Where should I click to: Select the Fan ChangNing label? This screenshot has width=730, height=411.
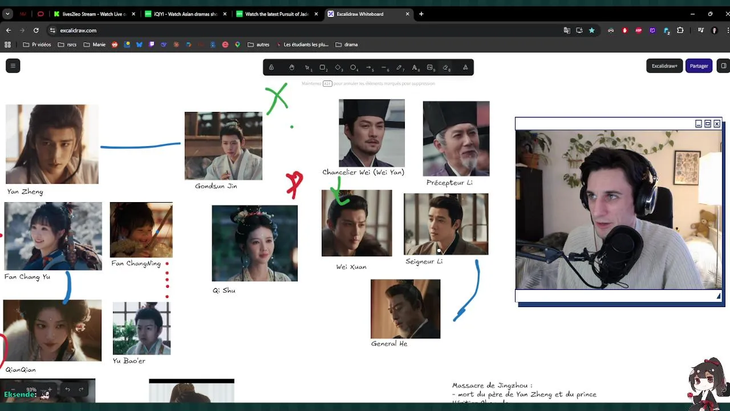pyautogui.click(x=136, y=264)
